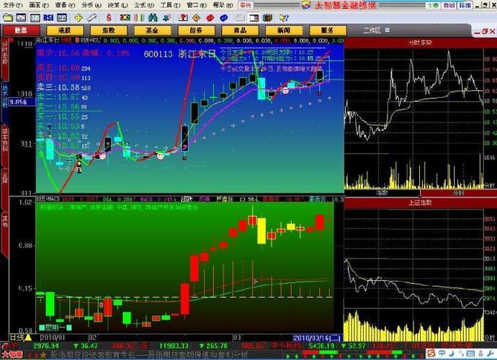The width and height of the screenshot is (497, 360).
Task: Toggle the 路演 mode button
Action: click(x=465, y=5)
